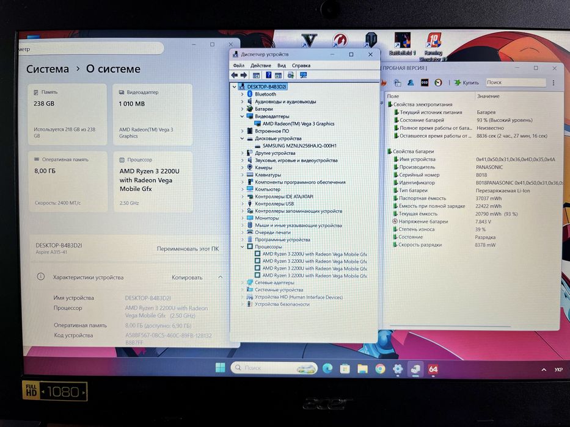Screen dimensions: 570x427
Task: Switch to Settings gear icon on taskbar
Action: 398,369
